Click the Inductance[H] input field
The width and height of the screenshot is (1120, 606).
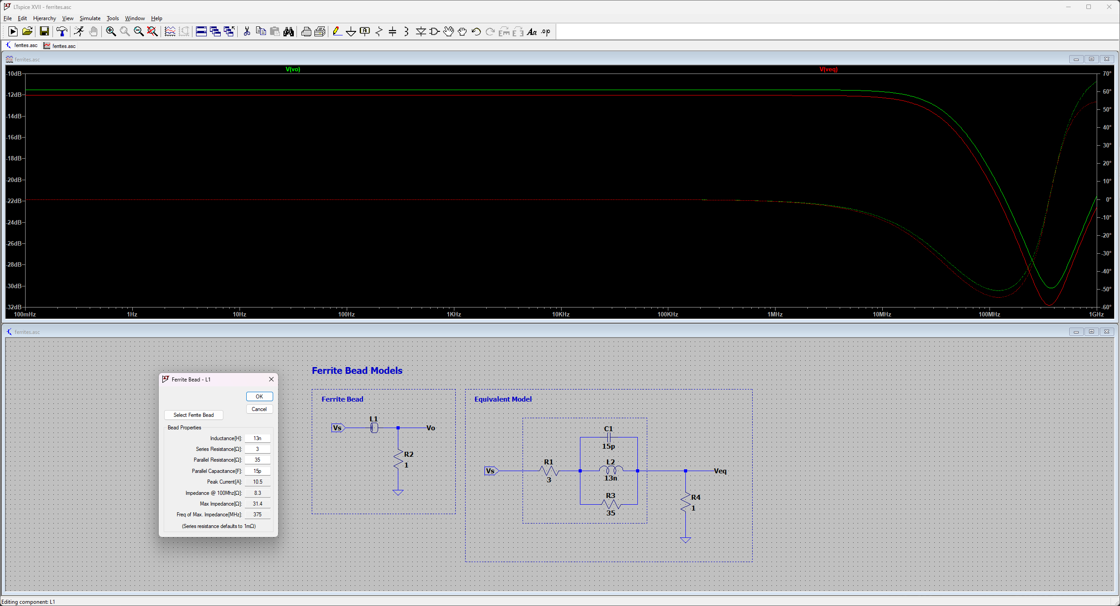(x=257, y=438)
